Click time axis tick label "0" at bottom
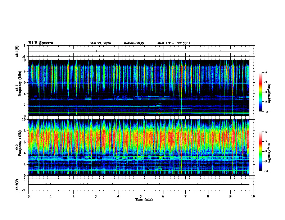Viewport: 285px width, 220px height. [28, 196]
